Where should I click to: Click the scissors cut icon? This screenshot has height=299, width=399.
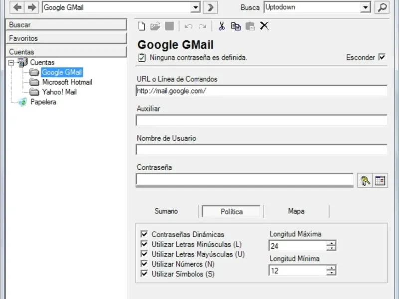[222, 26]
